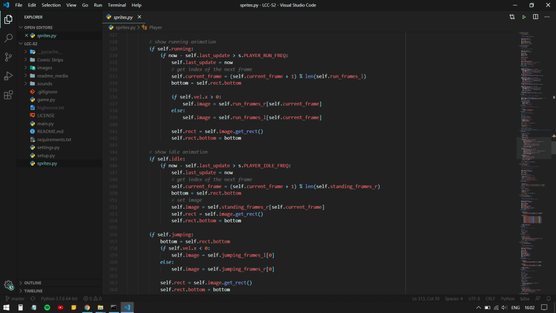Click the Split Editor icon
Screen dimensions: 556x313
click(535, 17)
